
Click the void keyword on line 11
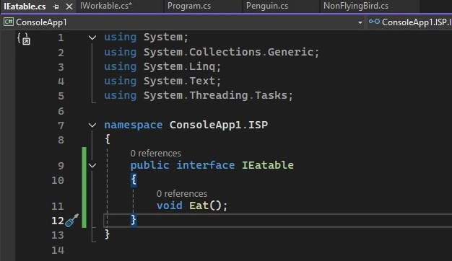click(170, 205)
